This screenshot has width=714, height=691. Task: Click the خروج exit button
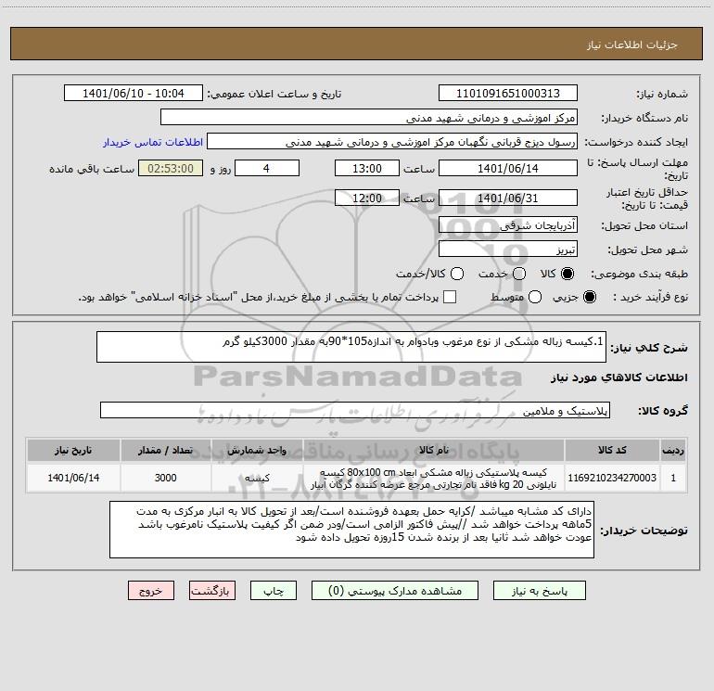pos(151,591)
